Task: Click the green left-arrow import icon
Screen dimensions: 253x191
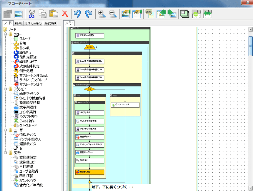Action: click(x=161, y=14)
